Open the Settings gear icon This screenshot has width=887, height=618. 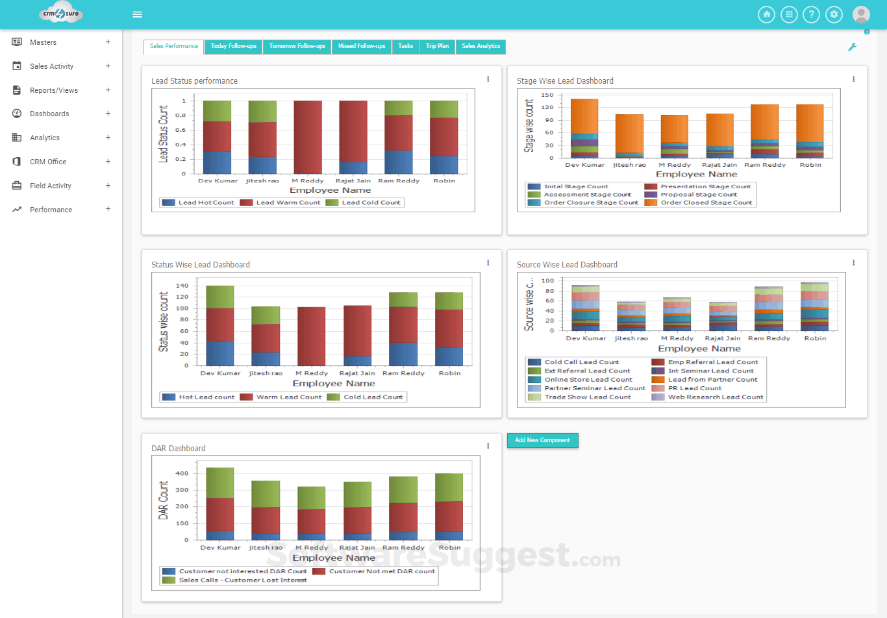[x=835, y=14]
